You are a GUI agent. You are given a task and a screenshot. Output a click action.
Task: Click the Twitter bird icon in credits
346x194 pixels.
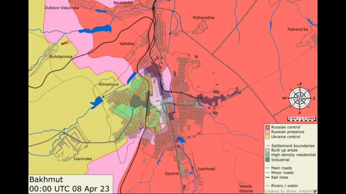tap(315, 191)
